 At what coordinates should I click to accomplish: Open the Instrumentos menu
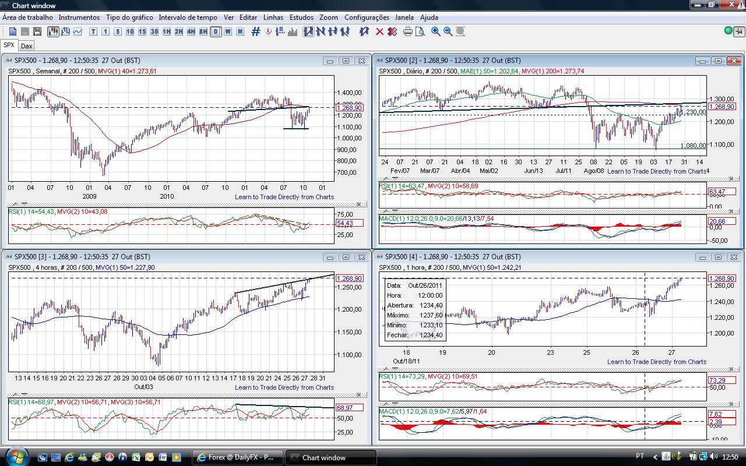[x=79, y=17]
